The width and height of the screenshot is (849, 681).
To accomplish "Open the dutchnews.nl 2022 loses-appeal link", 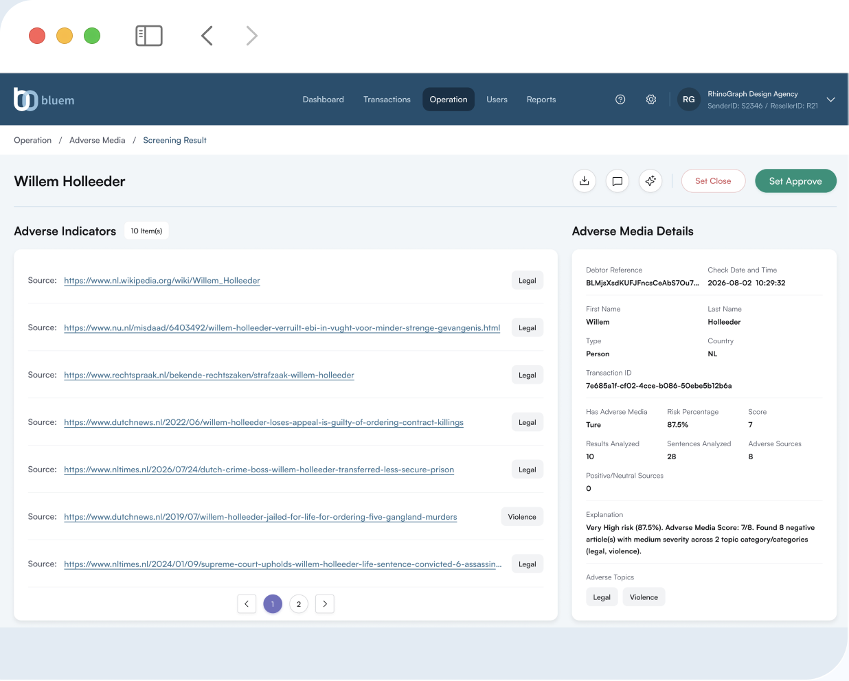I will pyautogui.click(x=264, y=423).
